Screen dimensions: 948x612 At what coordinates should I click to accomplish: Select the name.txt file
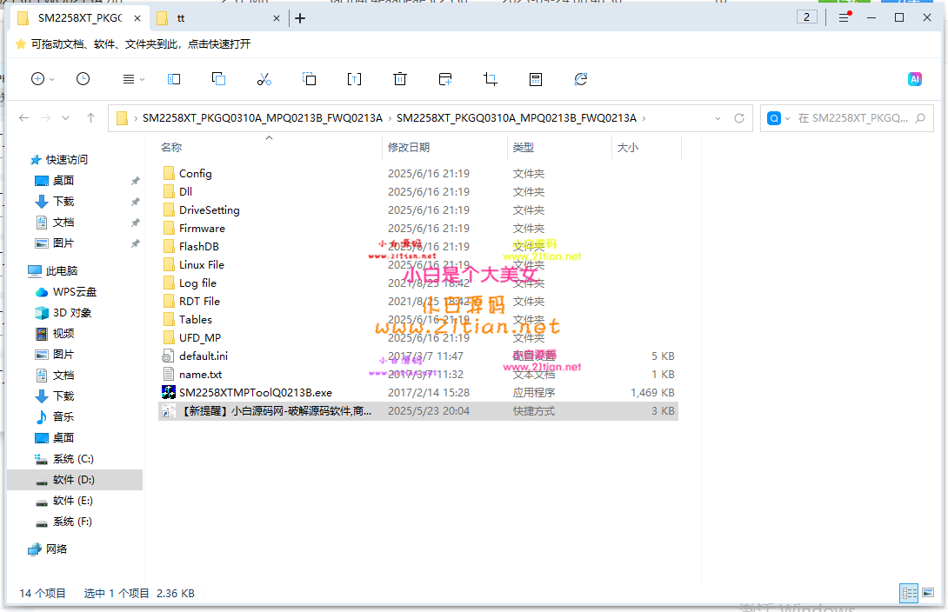tap(200, 375)
